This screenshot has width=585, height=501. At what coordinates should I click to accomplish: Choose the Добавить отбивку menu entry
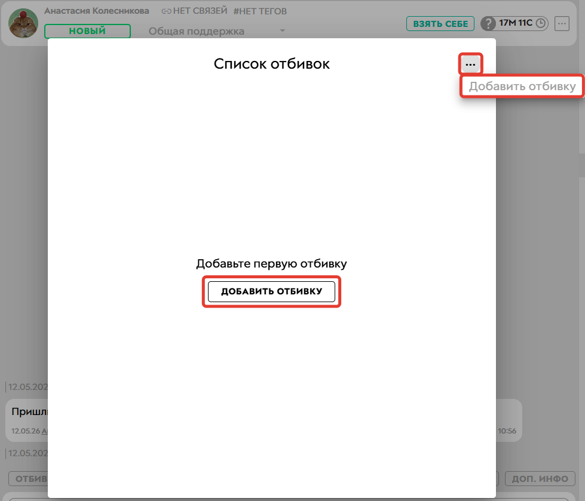(522, 86)
